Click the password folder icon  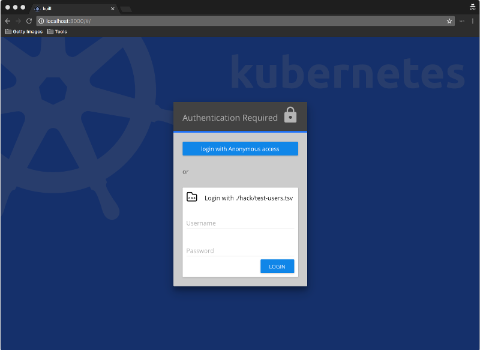[x=192, y=197]
